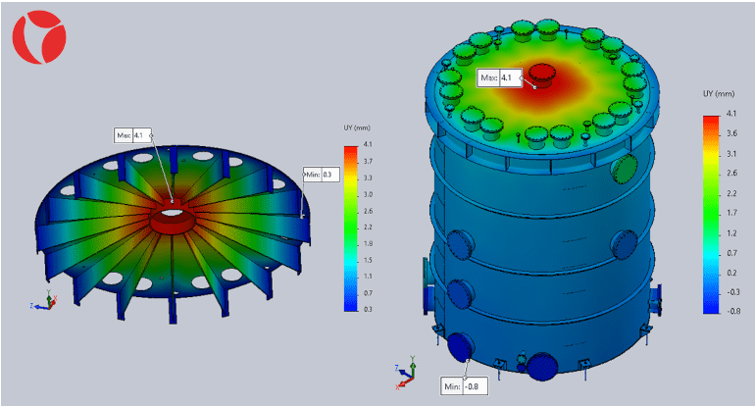Select the green nozzle on tank upper side
755x406 pixels.
(x=623, y=170)
